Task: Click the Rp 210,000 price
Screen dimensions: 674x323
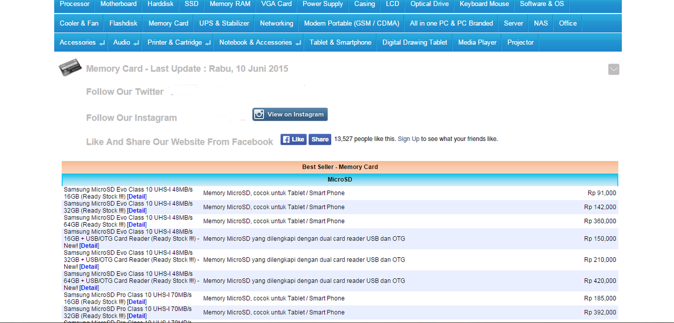Action: pyautogui.click(x=600, y=260)
